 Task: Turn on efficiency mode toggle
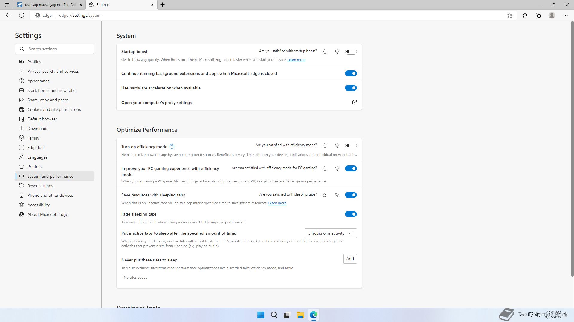(x=351, y=145)
